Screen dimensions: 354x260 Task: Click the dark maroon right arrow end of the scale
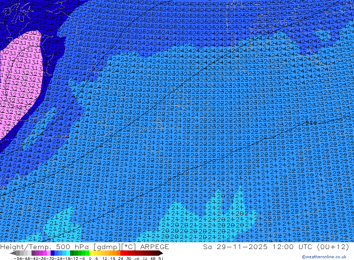coord(161,253)
